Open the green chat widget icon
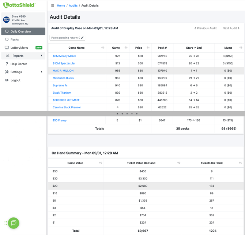 [14, 223]
